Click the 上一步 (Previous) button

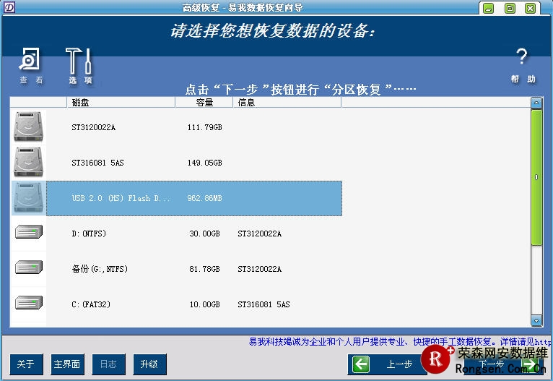pos(386,364)
